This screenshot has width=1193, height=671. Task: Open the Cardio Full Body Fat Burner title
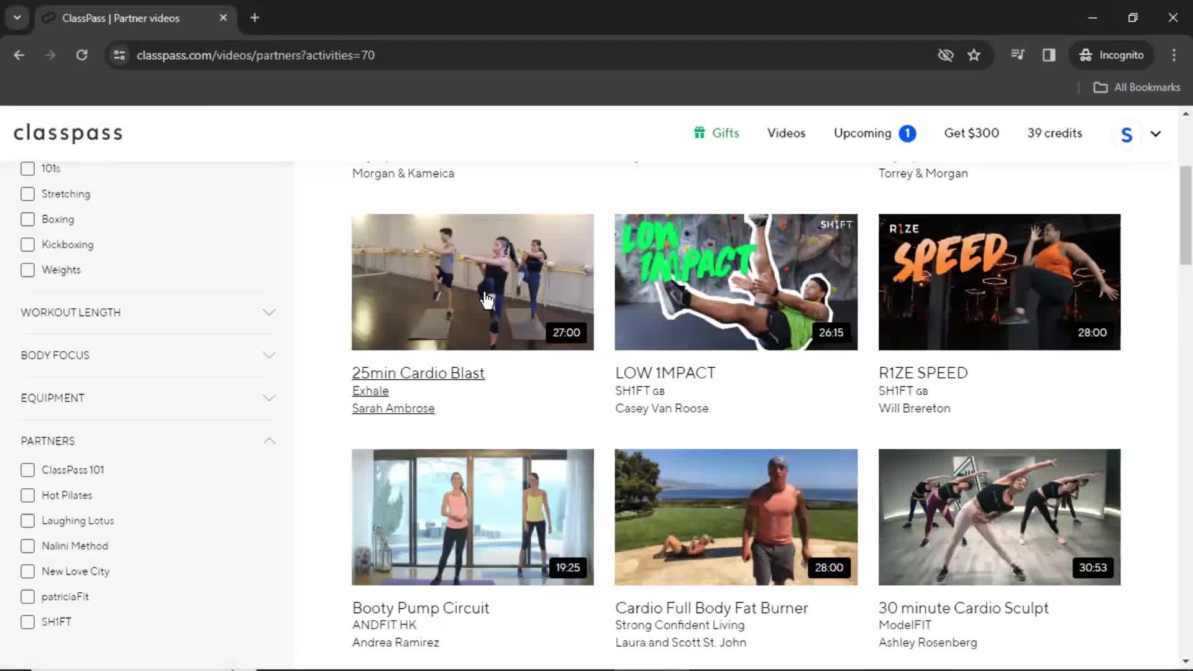click(x=711, y=608)
